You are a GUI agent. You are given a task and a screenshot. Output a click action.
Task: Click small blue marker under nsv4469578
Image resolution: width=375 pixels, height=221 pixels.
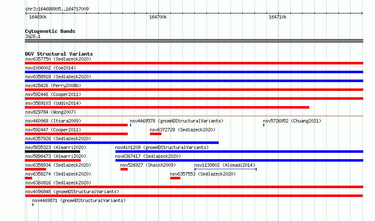131,125
